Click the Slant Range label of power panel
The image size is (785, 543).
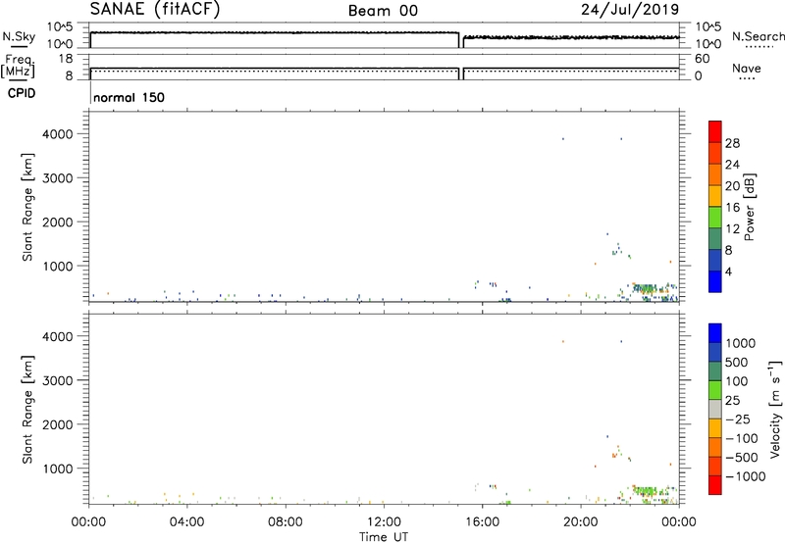(x=27, y=207)
